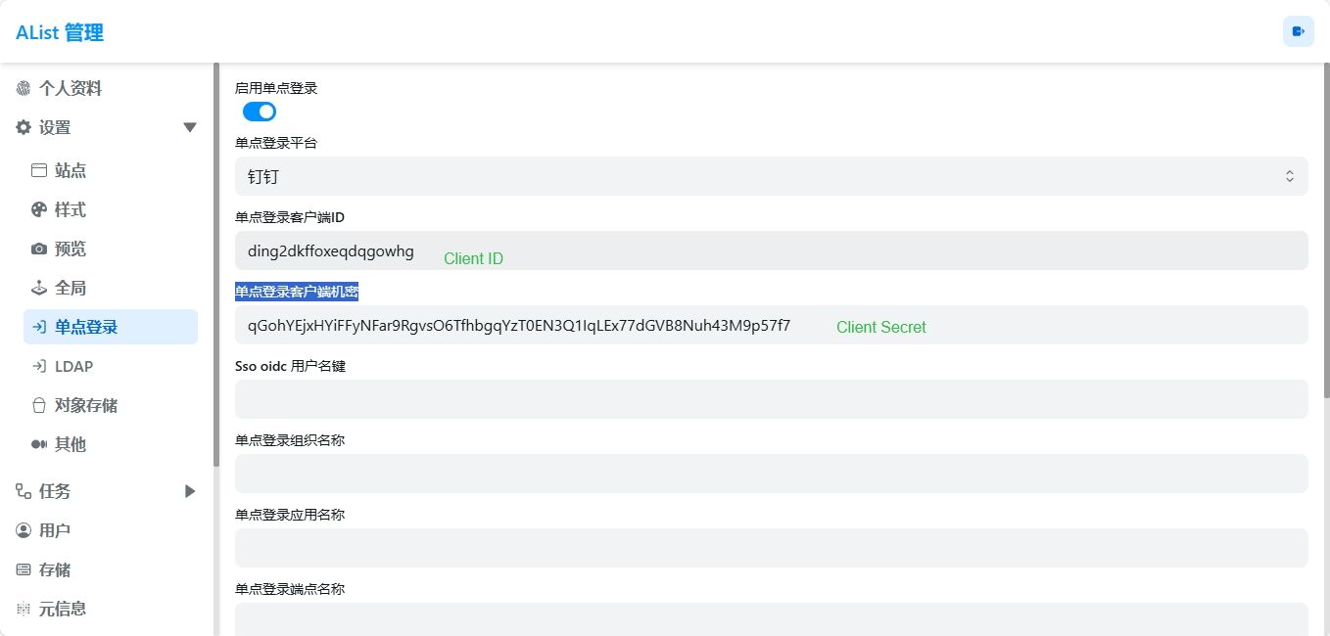Click the user avatar icon beside 用户
The width and height of the screenshot is (1330, 636).
[x=24, y=531]
